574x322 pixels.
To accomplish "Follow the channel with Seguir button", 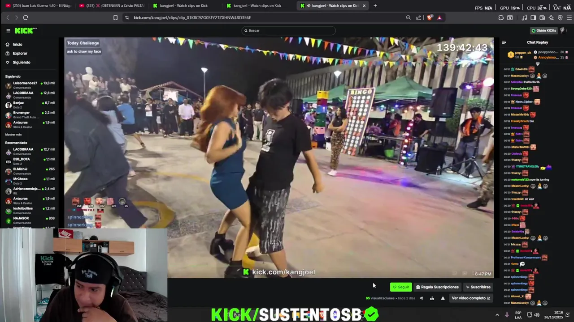I will [401, 287].
